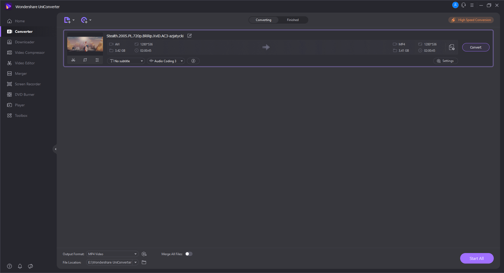The image size is (504, 273).
Task: Click the video thumbnail preview
Action: pos(85,44)
